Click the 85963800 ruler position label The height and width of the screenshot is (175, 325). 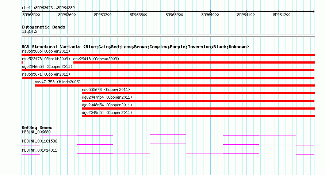(x=138, y=15)
